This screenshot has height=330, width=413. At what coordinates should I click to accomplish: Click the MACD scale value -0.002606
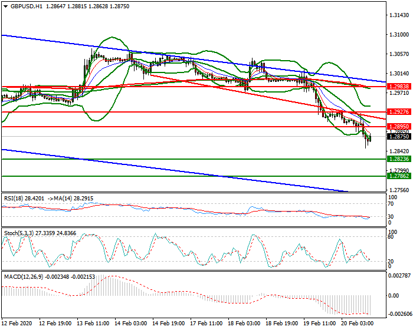(399, 314)
